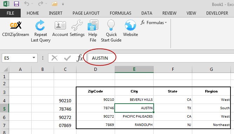The height and width of the screenshot is (134, 234).
Task: Select row 5 header
Action: click(x=4, y=109)
